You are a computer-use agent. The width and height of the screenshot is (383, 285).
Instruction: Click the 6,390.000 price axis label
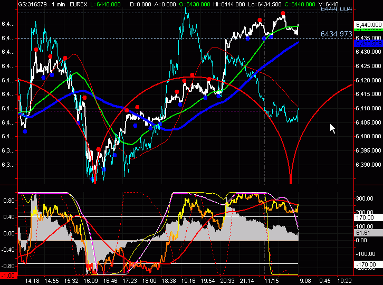pos(368,165)
